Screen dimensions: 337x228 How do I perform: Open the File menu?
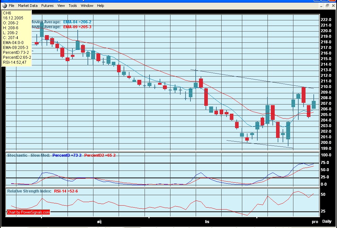click(x=11, y=6)
